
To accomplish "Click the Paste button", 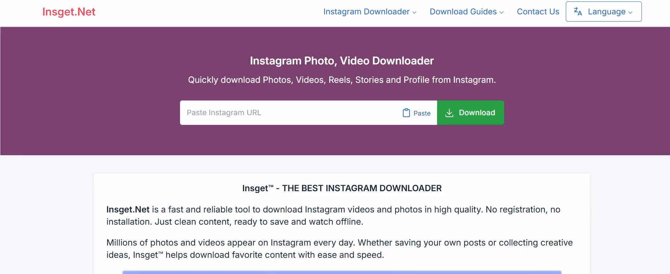I will click(x=416, y=113).
